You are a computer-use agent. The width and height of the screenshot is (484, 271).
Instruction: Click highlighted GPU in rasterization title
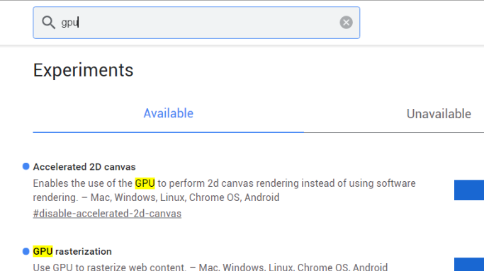[43, 251]
